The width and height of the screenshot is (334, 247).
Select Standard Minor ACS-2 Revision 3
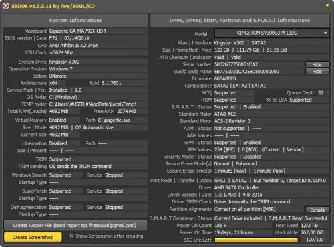point(232,121)
